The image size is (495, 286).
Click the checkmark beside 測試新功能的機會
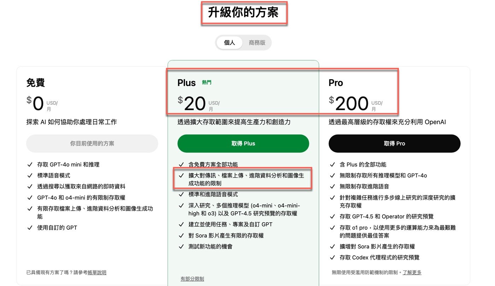(x=181, y=246)
